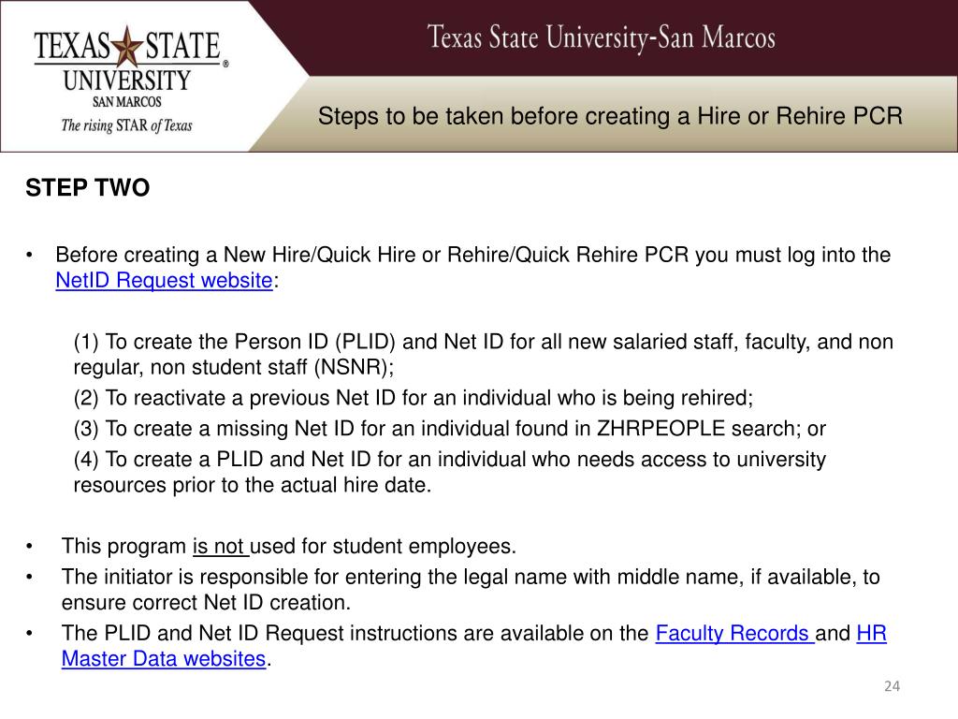Select item (1) about creating the Person ID

pyautogui.click(x=484, y=354)
